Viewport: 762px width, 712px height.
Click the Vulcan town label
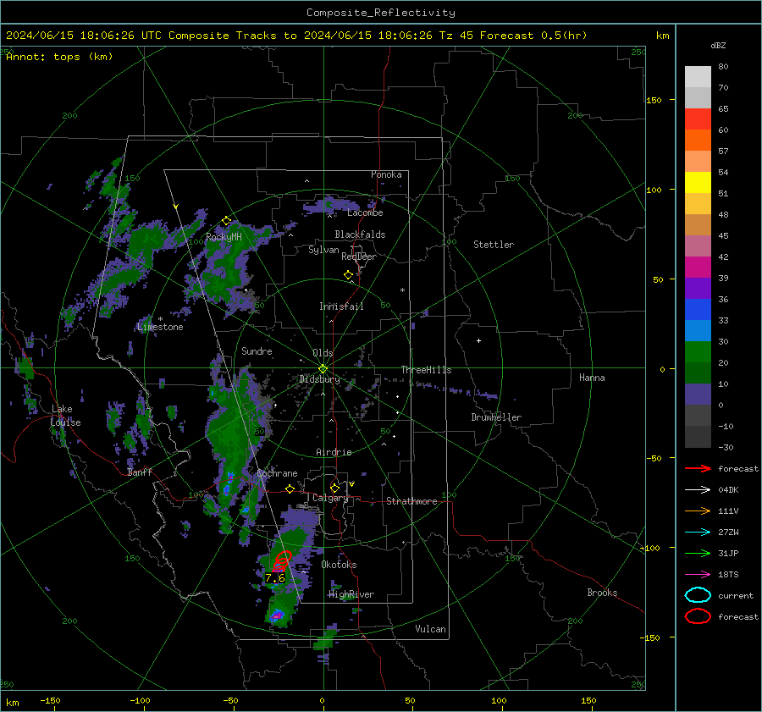tap(430, 629)
